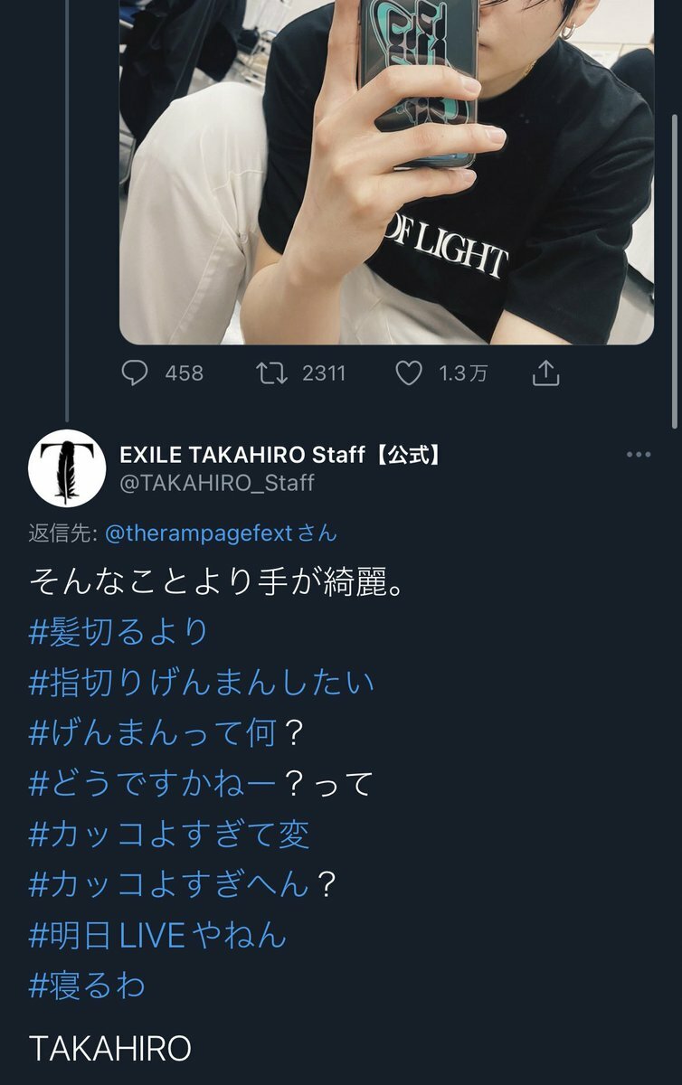This screenshot has width=682, height=1085.
Task: Like the tweet with the heart icon
Action: point(409,373)
